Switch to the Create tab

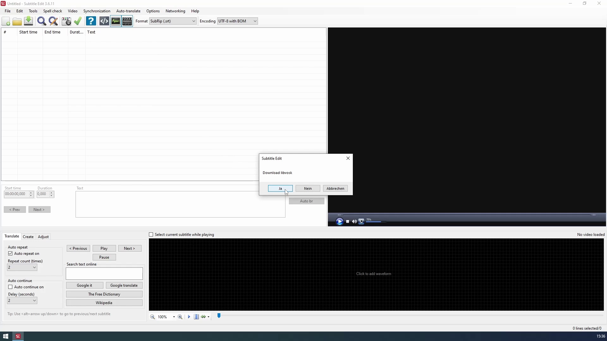pos(28,237)
